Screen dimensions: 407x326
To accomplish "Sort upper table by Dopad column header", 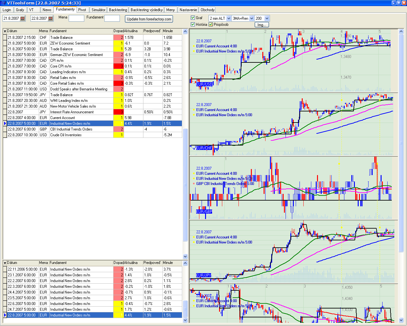I will pos(119,31).
